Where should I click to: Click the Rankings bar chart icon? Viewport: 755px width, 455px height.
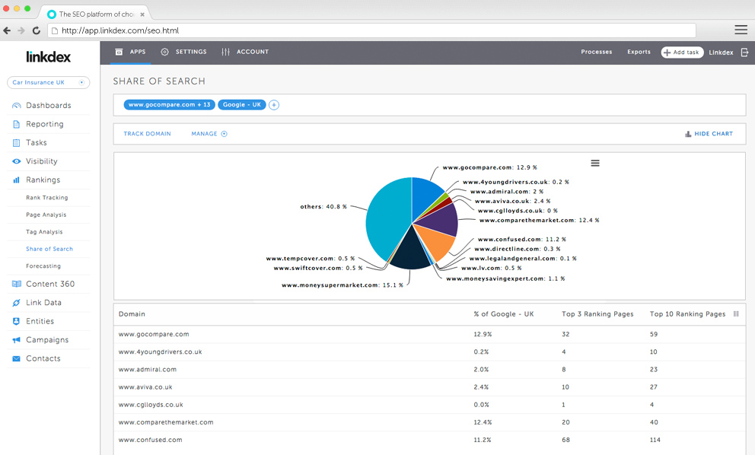[x=17, y=180]
